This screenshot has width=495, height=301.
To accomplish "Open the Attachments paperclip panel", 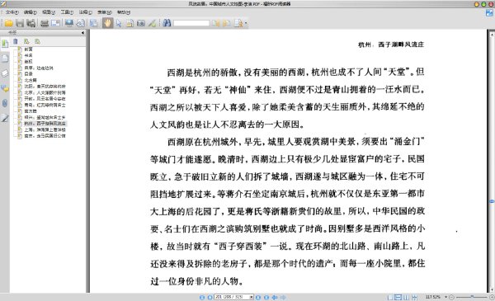I will (5, 103).
